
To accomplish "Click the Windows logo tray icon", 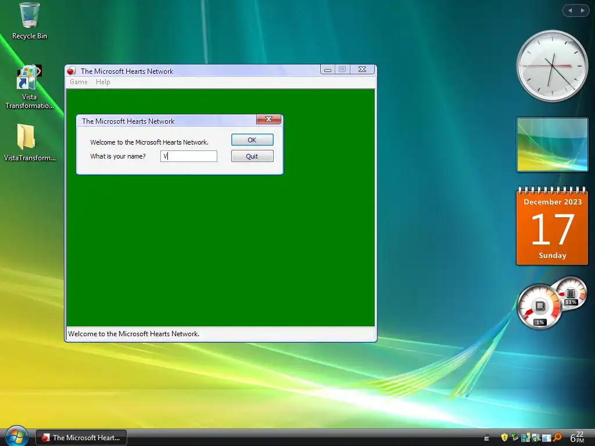I will [536, 438].
